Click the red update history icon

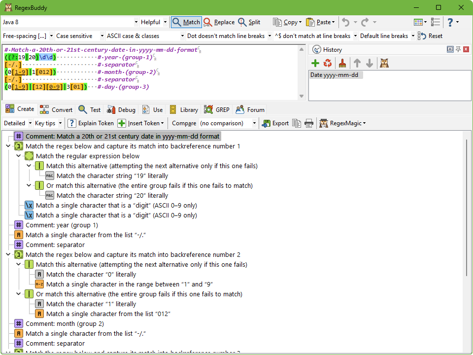point(328,63)
